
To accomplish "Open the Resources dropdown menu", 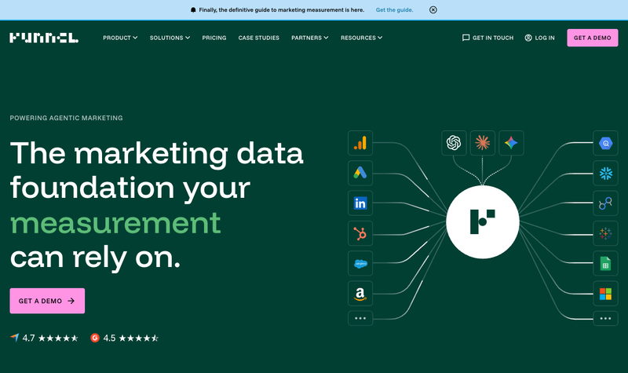I will click(x=362, y=38).
